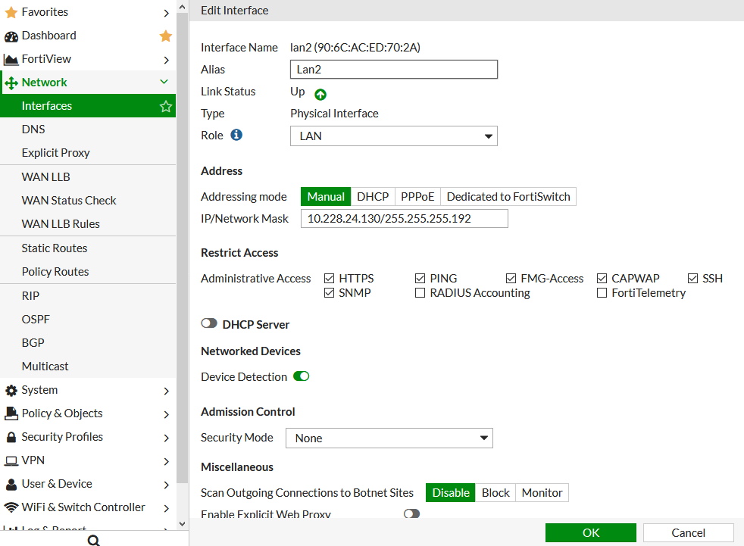
Task: Star the Interfaces menu entry
Action: [x=166, y=106]
